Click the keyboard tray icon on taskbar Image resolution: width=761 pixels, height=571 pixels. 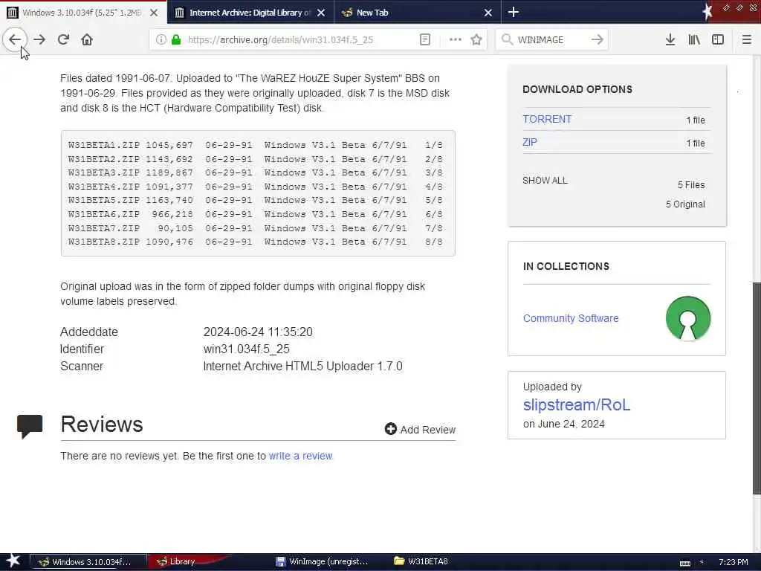tap(684, 563)
